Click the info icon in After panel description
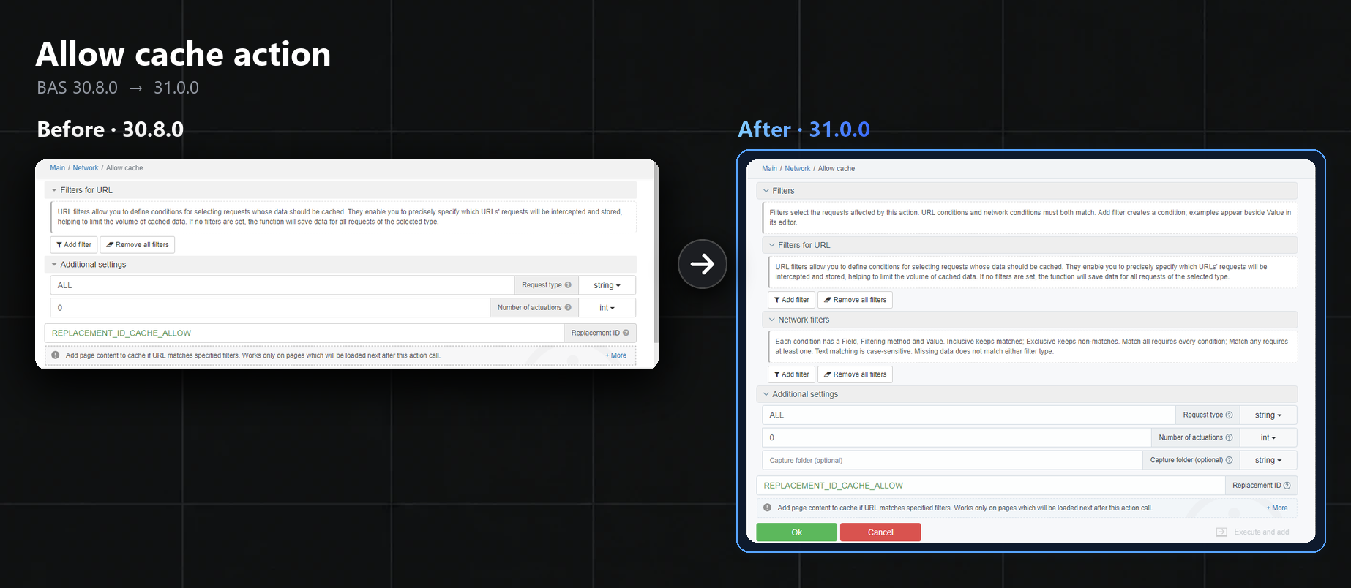The height and width of the screenshot is (588, 1351). tap(767, 508)
